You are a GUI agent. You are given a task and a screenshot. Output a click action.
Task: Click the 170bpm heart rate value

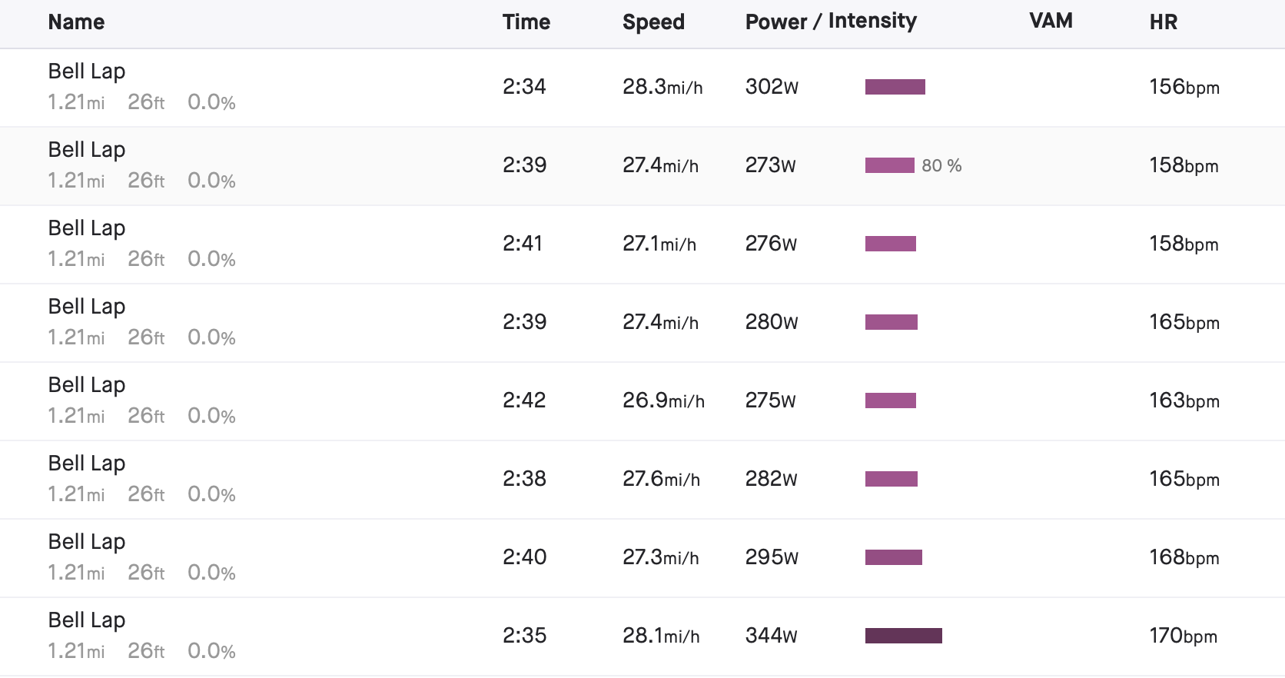pyautogui.click(x=1184, y=636)
